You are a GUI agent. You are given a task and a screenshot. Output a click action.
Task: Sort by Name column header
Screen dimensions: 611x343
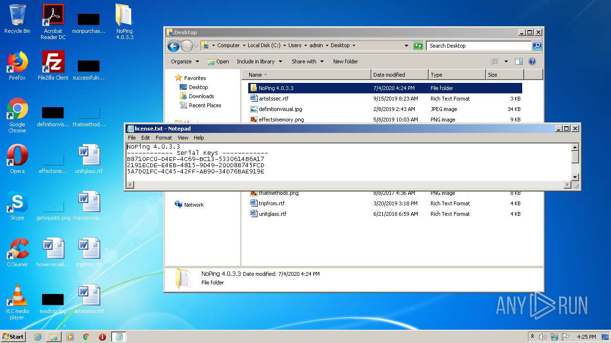pyautogui.click(x=306, y=75)
